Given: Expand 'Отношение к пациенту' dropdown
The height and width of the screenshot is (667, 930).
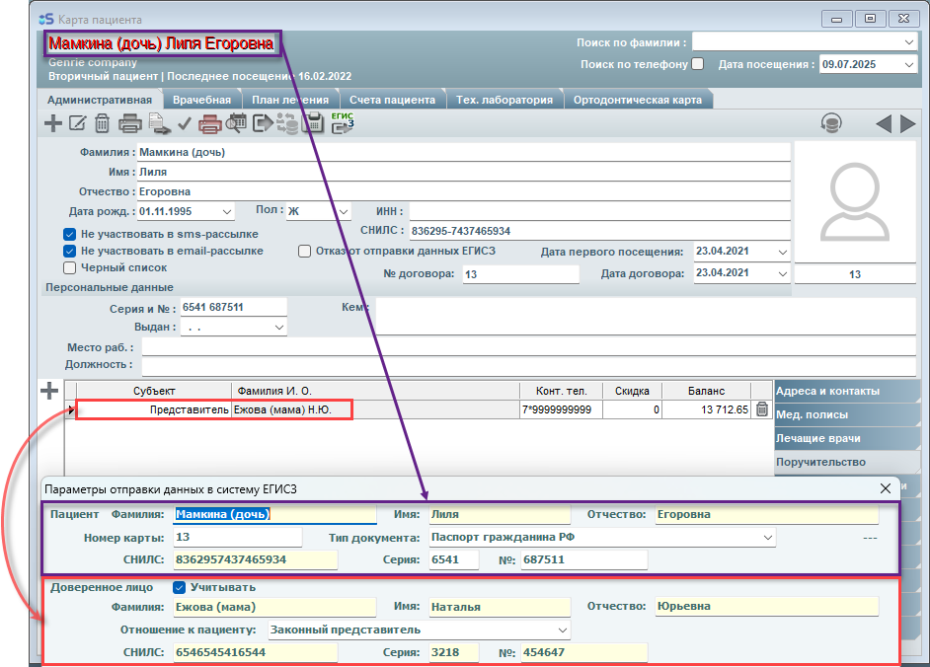Looking at the screenshot, I should pyautogui.click(x=562, y=630).
